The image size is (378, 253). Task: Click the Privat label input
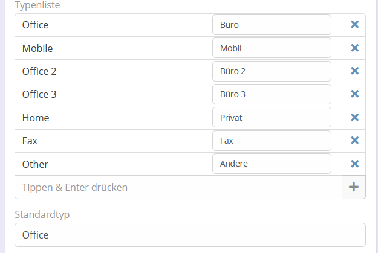(x=272, y=117)
